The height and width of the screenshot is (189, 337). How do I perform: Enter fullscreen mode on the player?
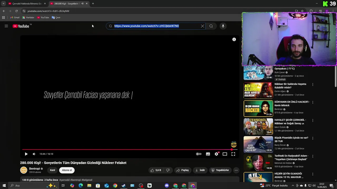coord(233,154)
